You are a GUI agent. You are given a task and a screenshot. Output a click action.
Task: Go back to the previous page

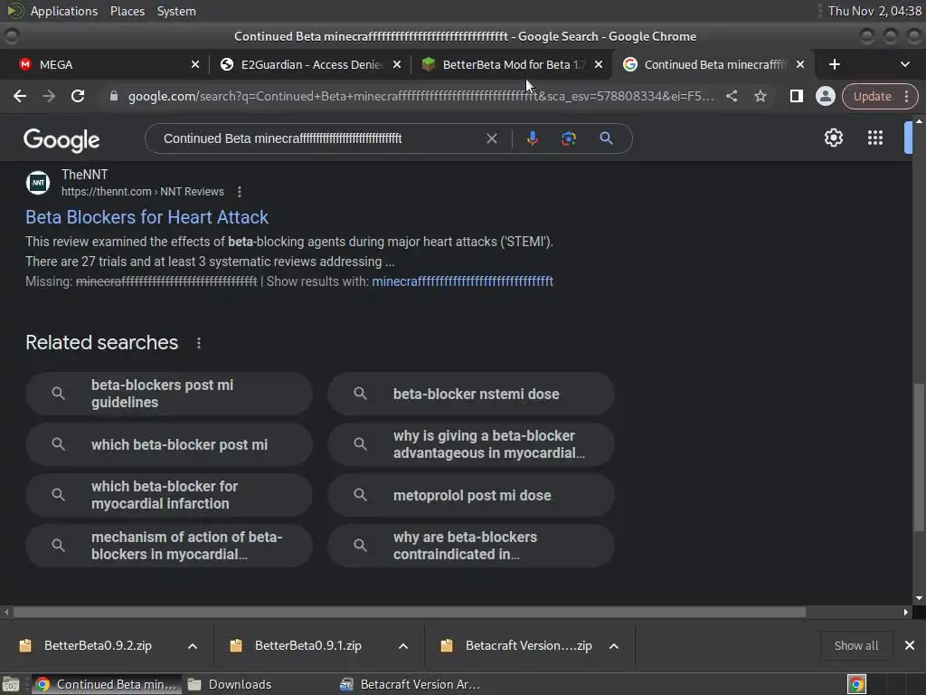[x=20, y=96]
